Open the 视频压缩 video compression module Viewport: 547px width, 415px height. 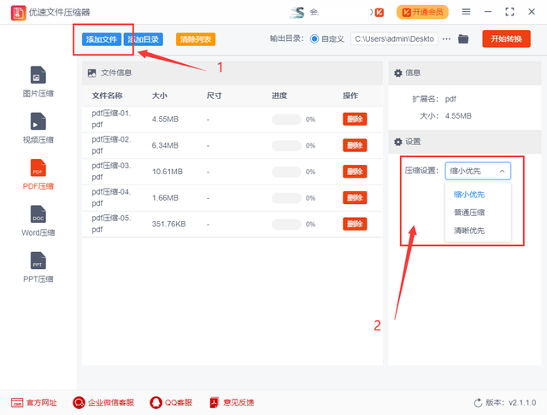point(38,128)
